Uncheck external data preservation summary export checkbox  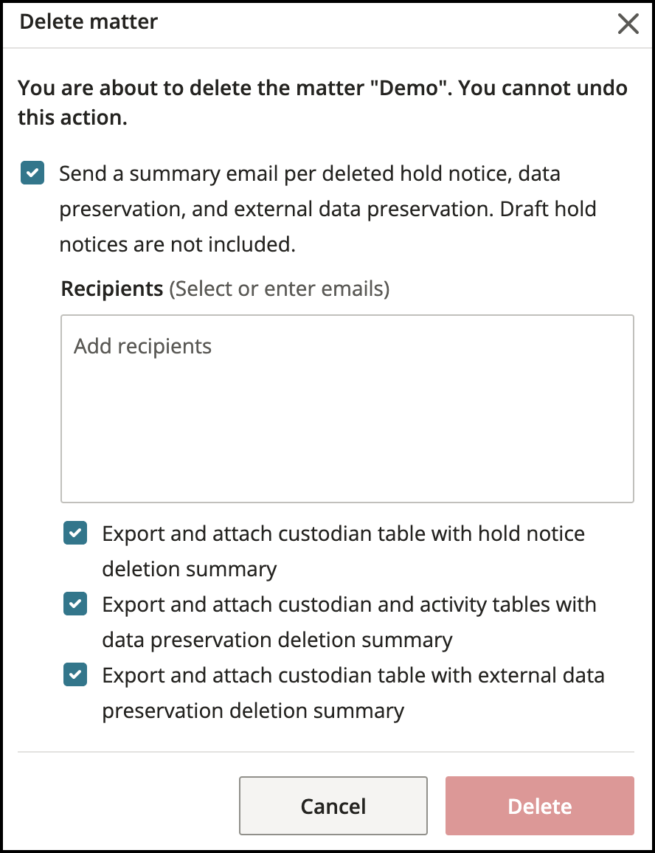click(x=75, y=674)
